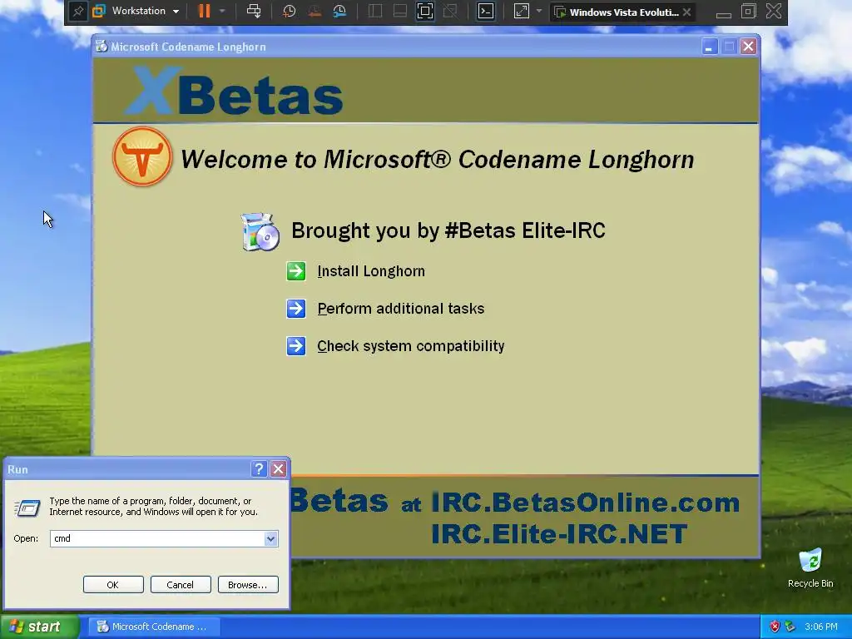Click the network connection tray icon
852x639 pixels.
coord(790,627)
